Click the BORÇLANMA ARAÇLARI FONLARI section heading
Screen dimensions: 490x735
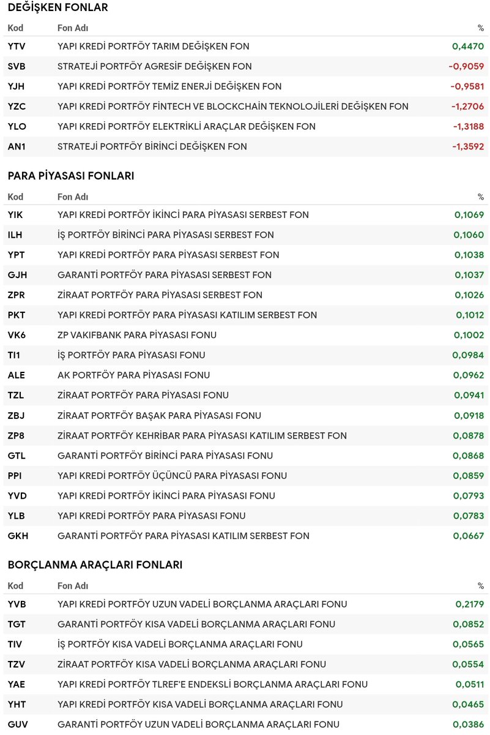pos(95,565)
